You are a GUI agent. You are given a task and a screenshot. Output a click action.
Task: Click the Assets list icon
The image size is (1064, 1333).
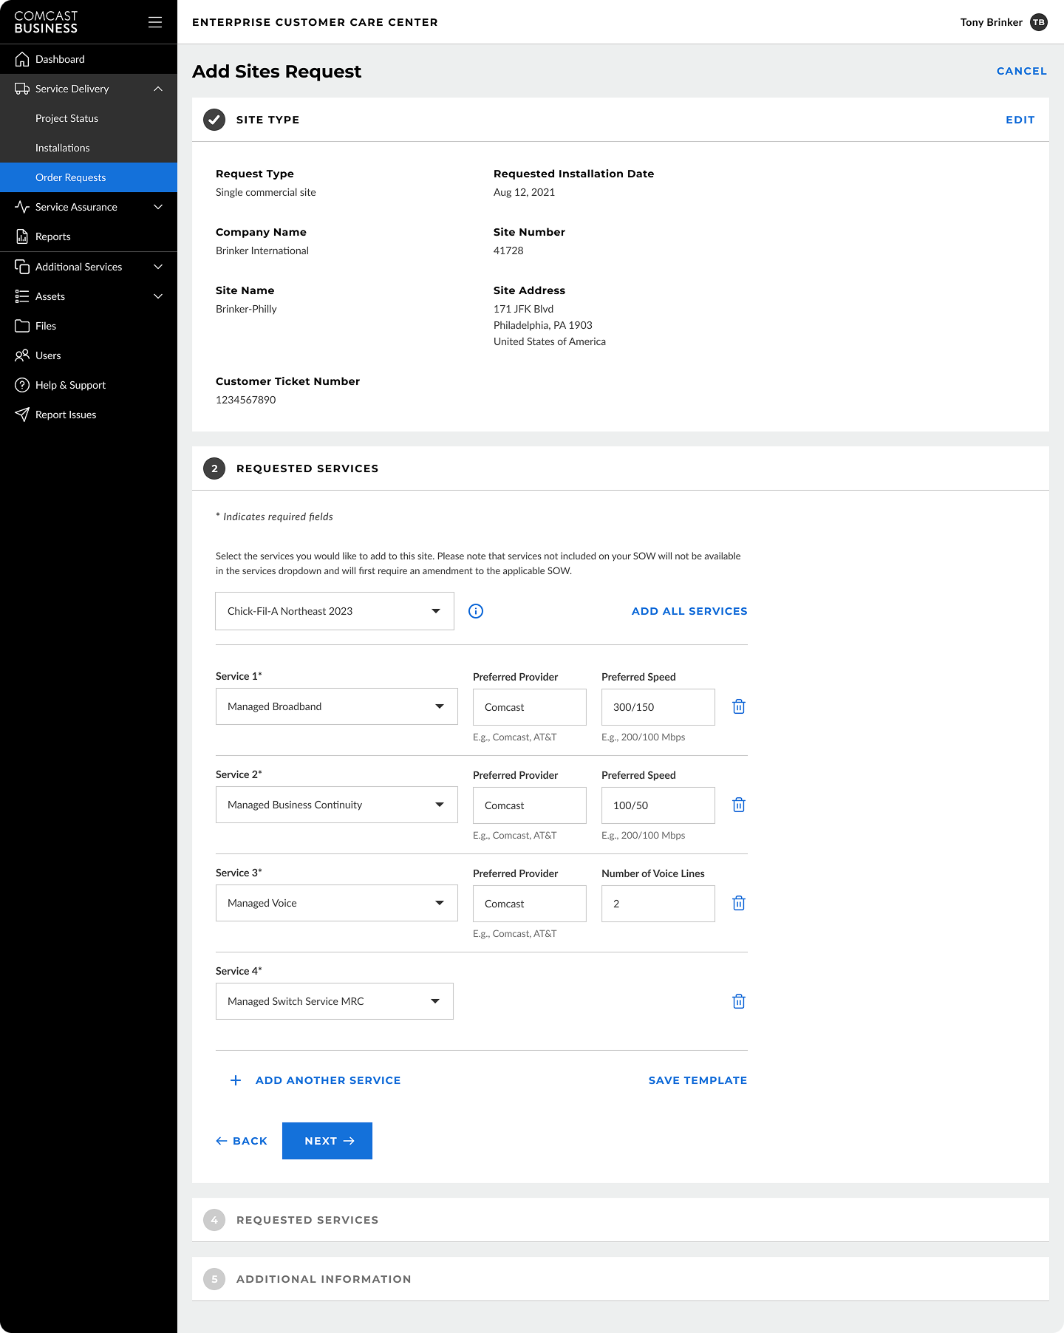(x=22, y=296)
